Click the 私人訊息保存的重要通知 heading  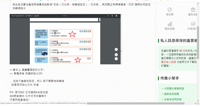coord(179,41)
